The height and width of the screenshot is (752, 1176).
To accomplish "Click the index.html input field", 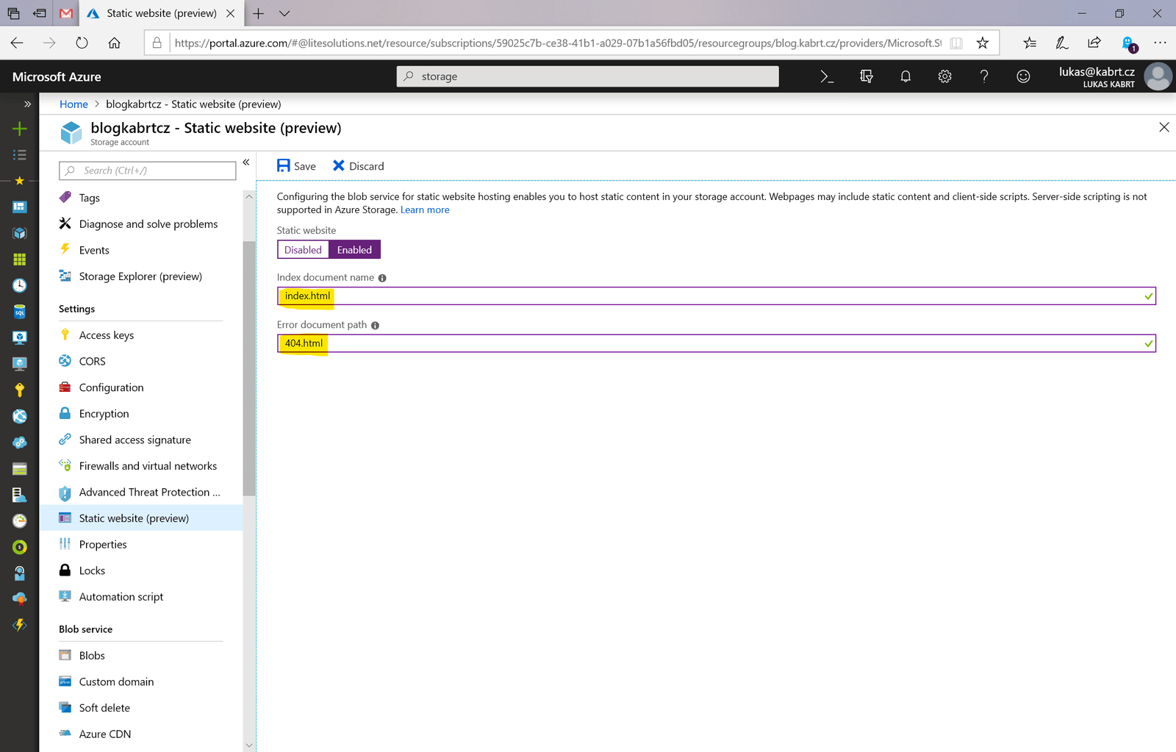I will tap(716, 296).
